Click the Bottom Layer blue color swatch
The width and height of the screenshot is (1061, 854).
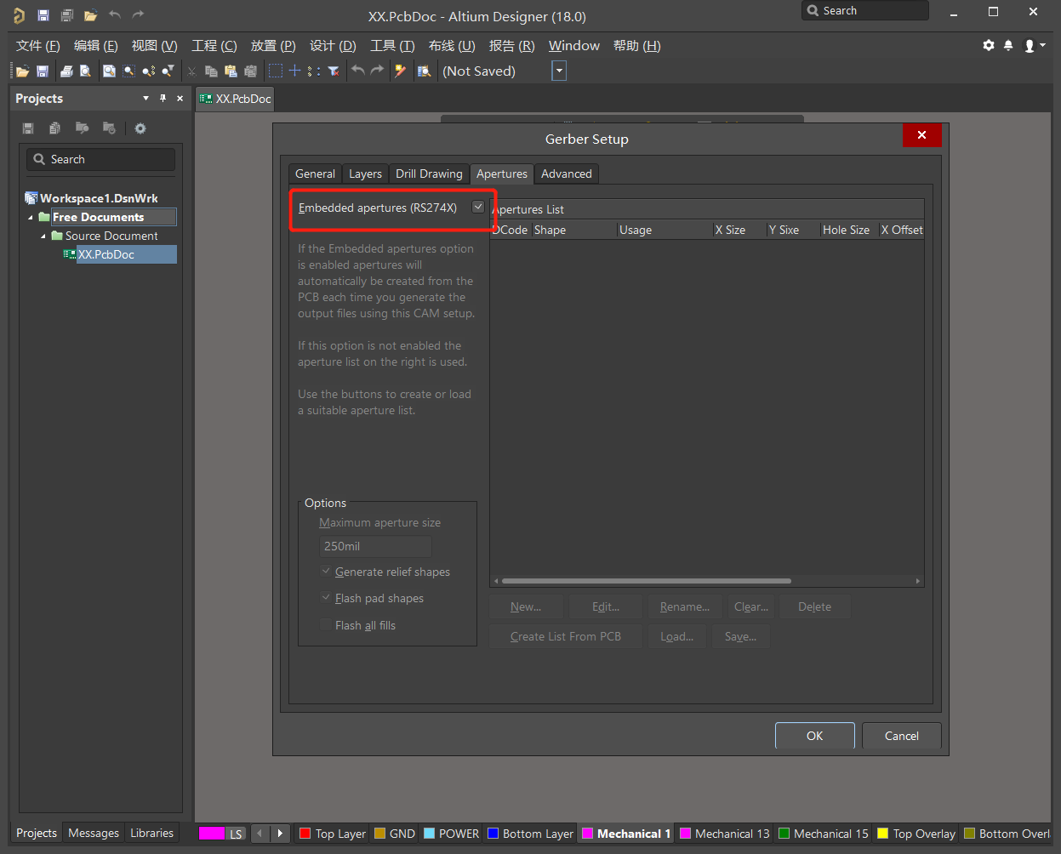coord(493,834)
